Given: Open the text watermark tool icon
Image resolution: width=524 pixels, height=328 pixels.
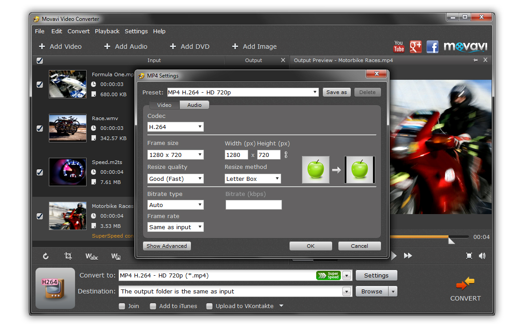Looking at the screenshot, I should pos(91,256).
